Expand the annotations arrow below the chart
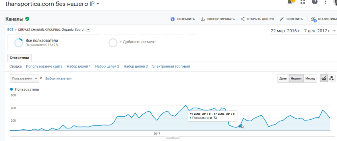 172,137
